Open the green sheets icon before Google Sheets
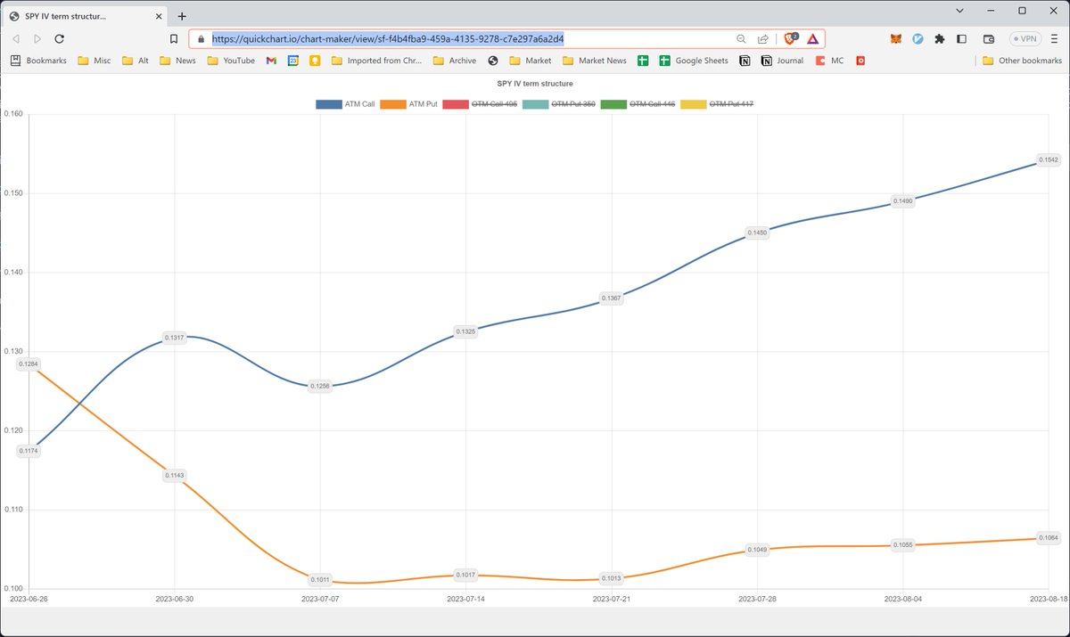Viewport: 1070px width, 637px height. click(642, 61)
